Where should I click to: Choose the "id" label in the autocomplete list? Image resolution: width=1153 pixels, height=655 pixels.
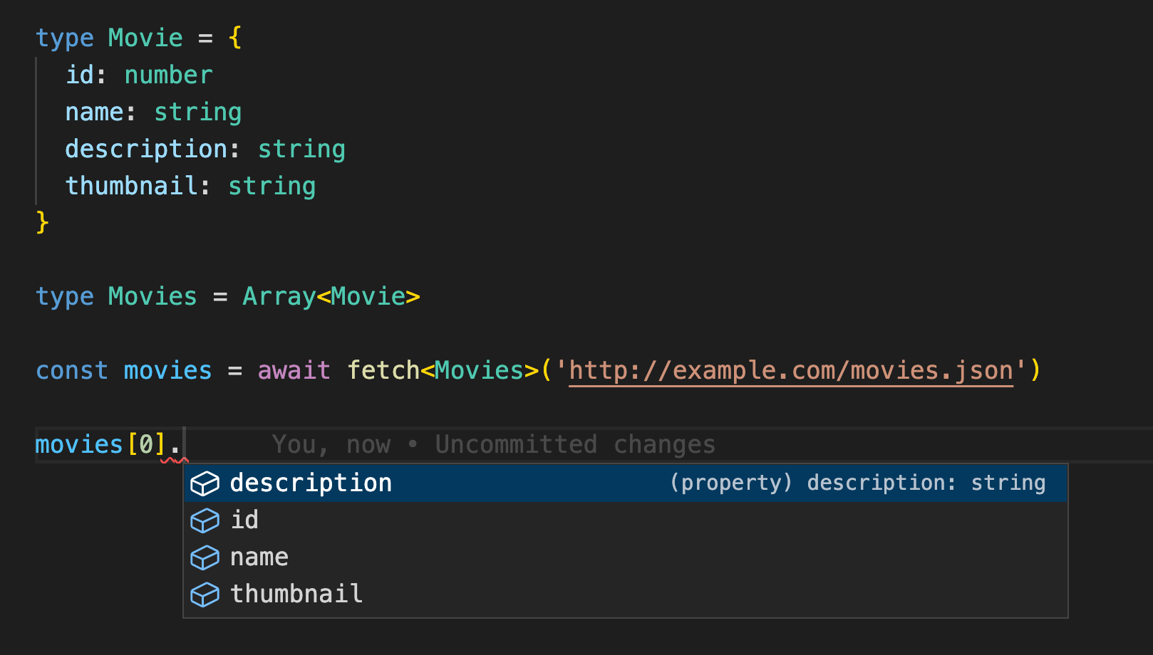tap(244, 520)
